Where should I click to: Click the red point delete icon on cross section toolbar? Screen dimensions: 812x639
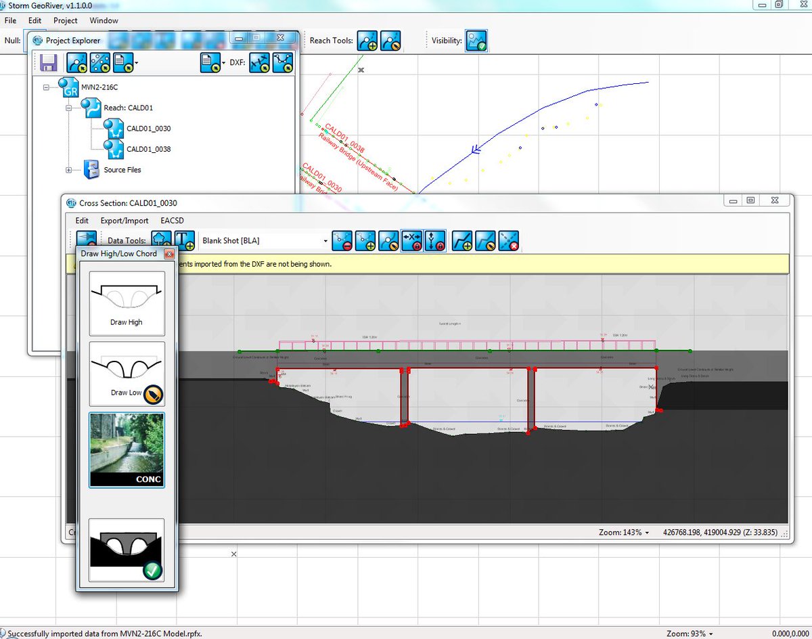[342, 241]
